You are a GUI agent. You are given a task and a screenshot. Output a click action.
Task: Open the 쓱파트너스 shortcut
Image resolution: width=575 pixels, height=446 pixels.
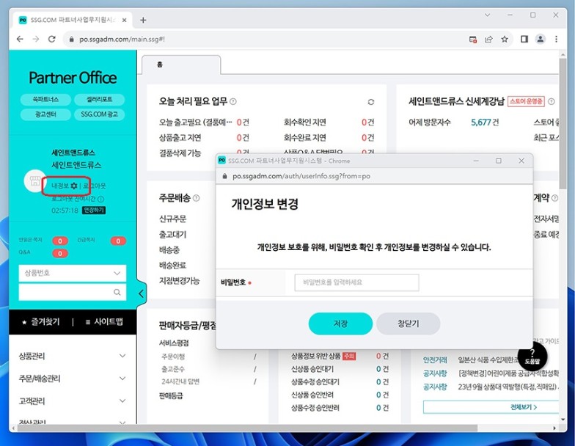[45, 100]
